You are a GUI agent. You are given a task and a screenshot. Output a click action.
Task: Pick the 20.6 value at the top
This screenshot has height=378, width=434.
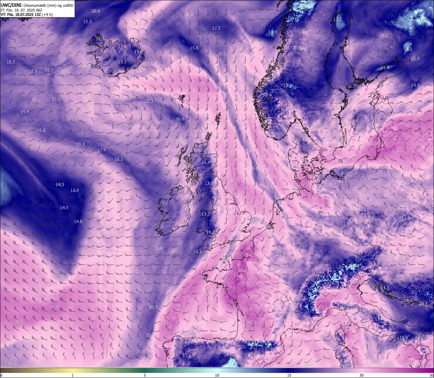[x=96, y=11]
